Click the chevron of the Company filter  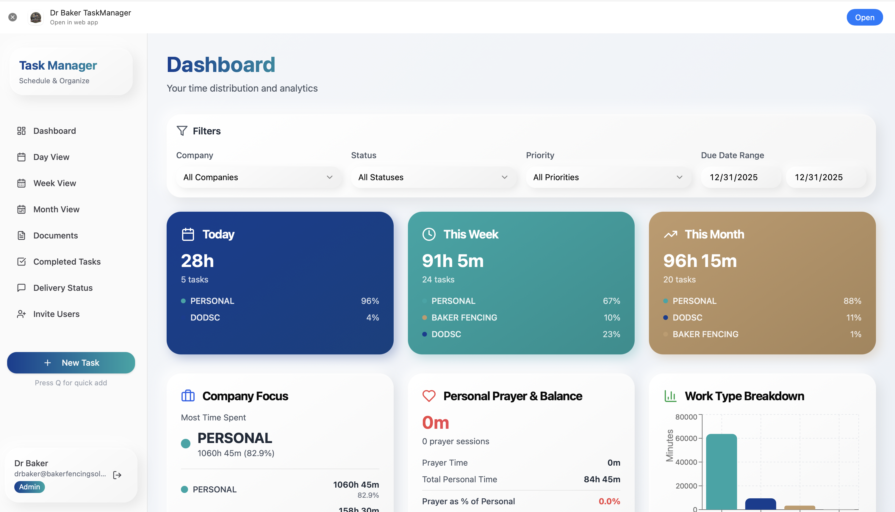330,177
